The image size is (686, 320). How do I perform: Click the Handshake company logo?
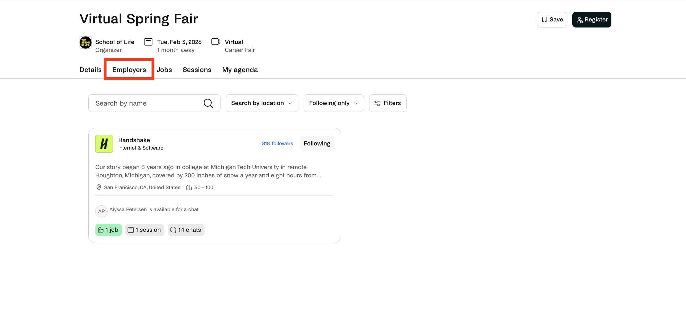click(x=104, y=144)
